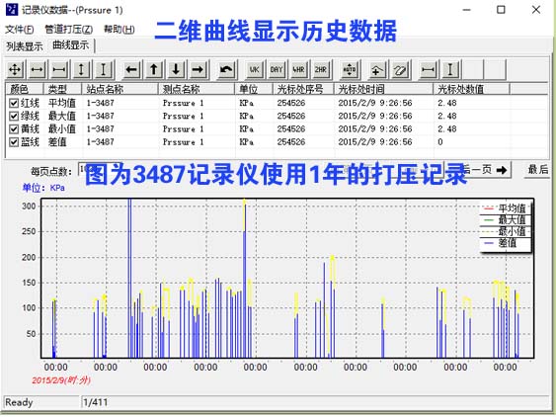Select the eraser toolbar icon
The height and width of the screenshot is (417, 556).
400,69
